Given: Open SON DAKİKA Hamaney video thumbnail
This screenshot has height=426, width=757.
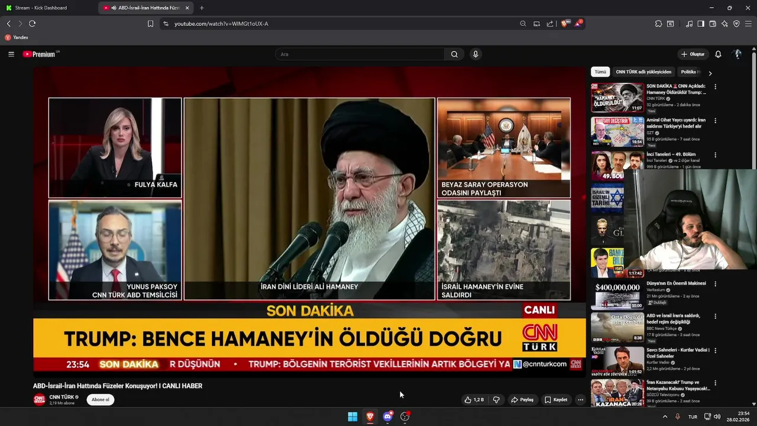Looking at the screenshot, I should [617, 98].
